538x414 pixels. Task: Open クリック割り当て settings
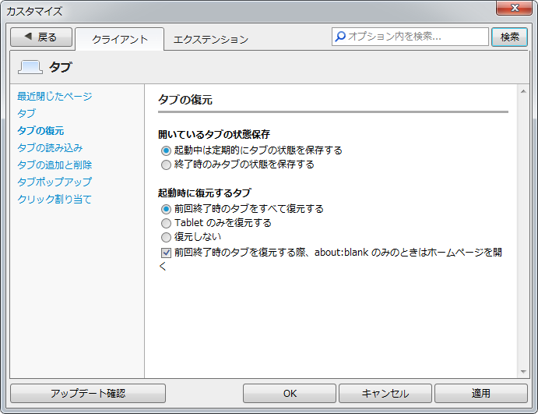(x=55, y=199)
